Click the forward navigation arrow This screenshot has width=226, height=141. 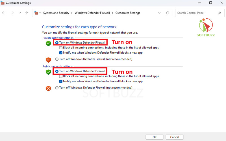coord(12,13)
